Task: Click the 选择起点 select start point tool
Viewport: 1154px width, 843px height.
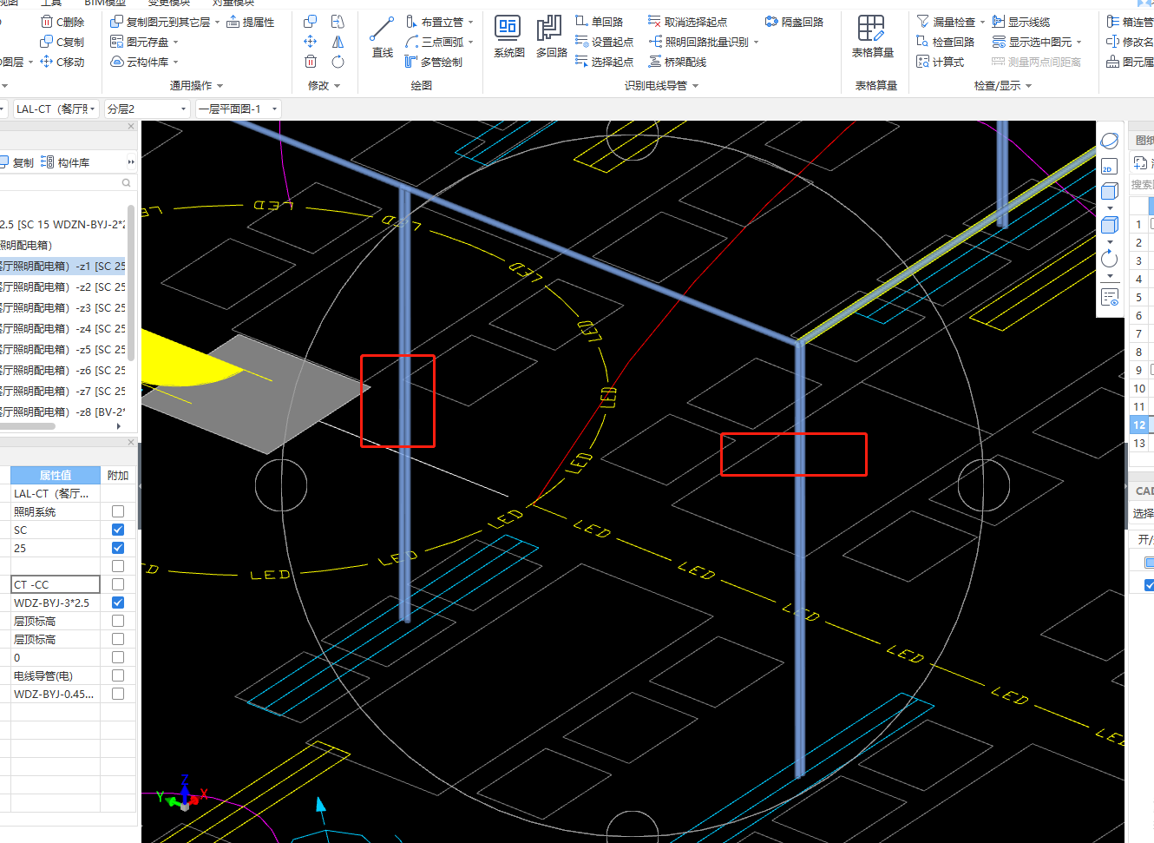Action: pos(605,62)
